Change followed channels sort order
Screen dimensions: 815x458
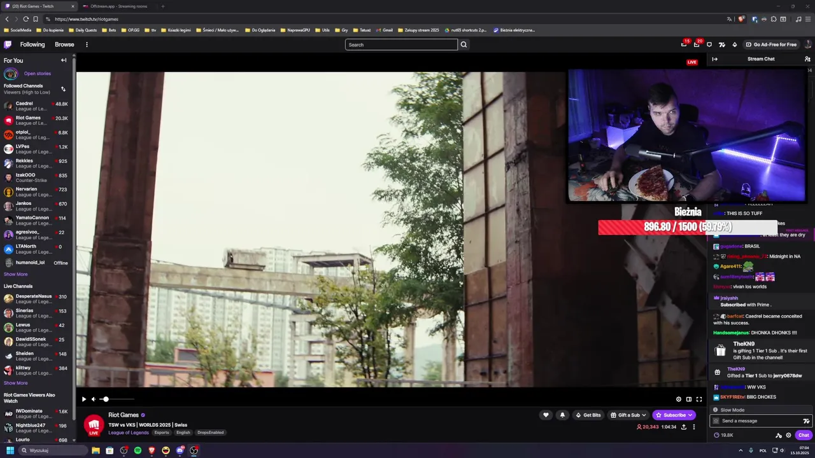coord(63,89)
